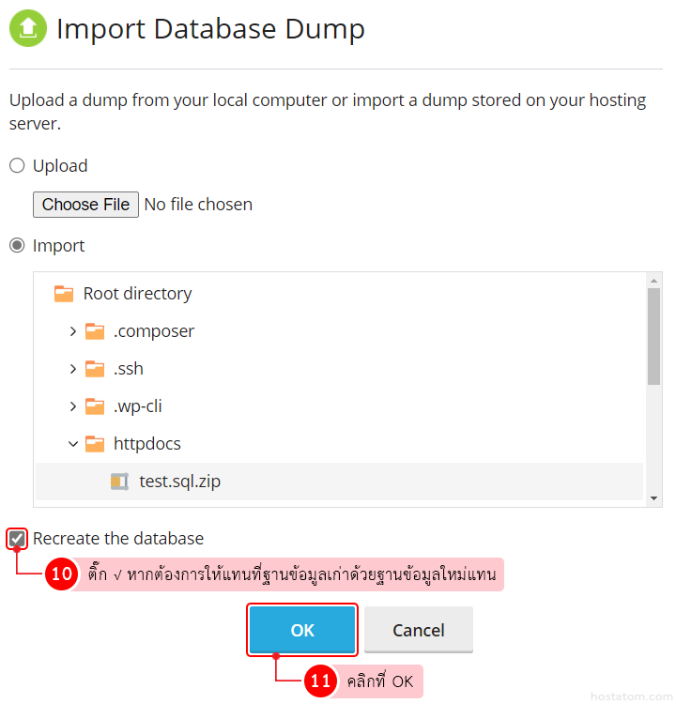The height and width of the screenshot is (704, 676).
Task: Click the Choose File button
Action: 85,205
